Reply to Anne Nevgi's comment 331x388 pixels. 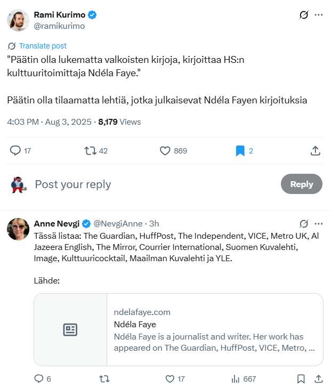38,379
